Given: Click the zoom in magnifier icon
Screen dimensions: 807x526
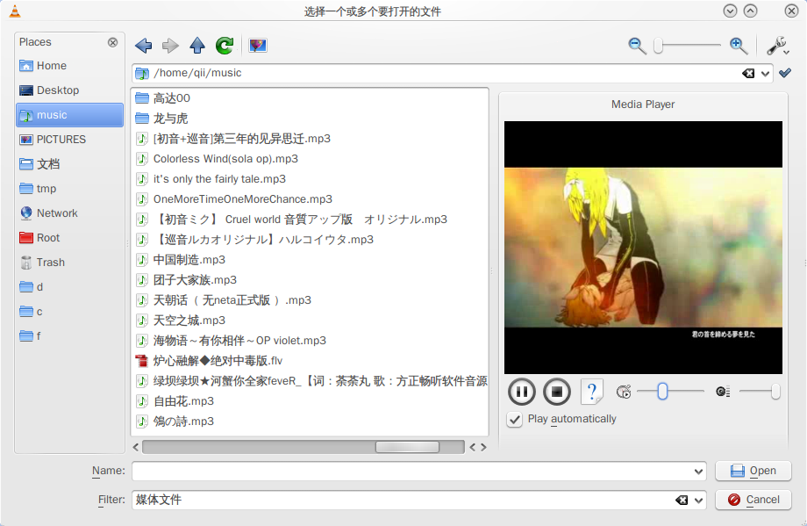Looking at the screenshot, I should pos(739,46).
